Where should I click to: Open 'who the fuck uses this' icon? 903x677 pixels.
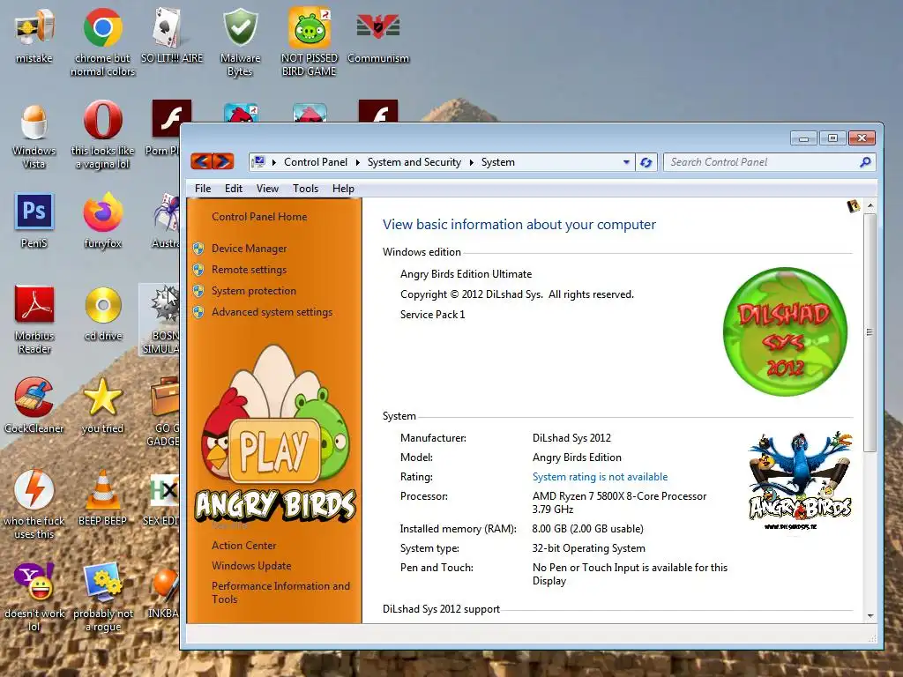coord(34,505)
